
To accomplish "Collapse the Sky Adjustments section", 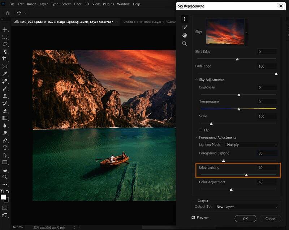I will point(197,80).
